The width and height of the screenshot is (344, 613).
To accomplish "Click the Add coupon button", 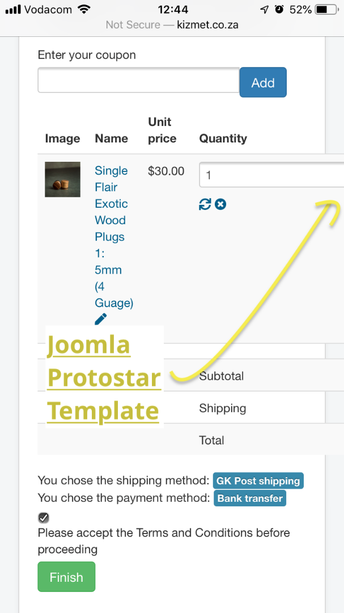I will point(263,82).
